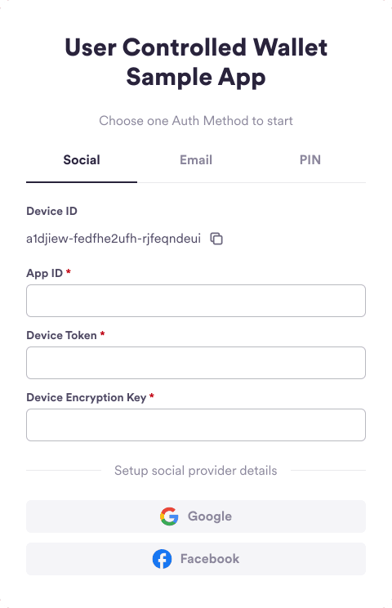Open the Email auth tab
The image size is (392, 608).
tap(196, 160)
